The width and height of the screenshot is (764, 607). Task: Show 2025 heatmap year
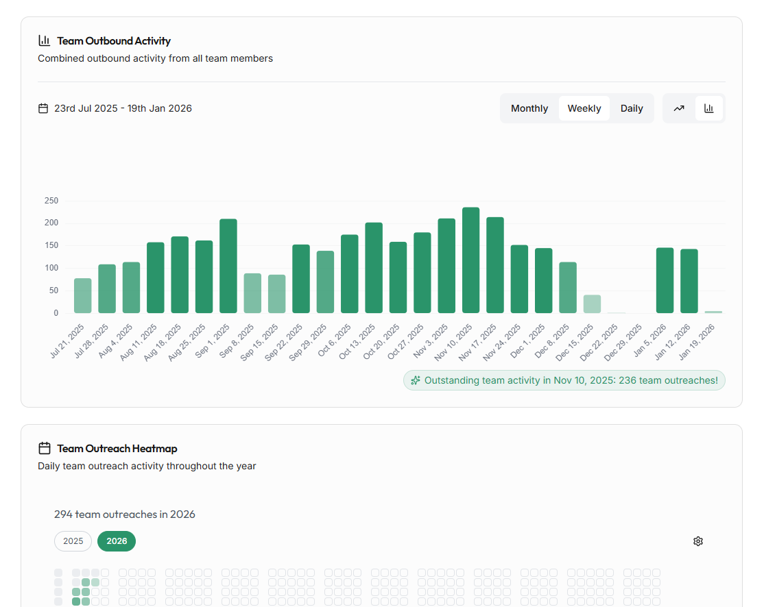pyautogui.click(x=73, y=541)
